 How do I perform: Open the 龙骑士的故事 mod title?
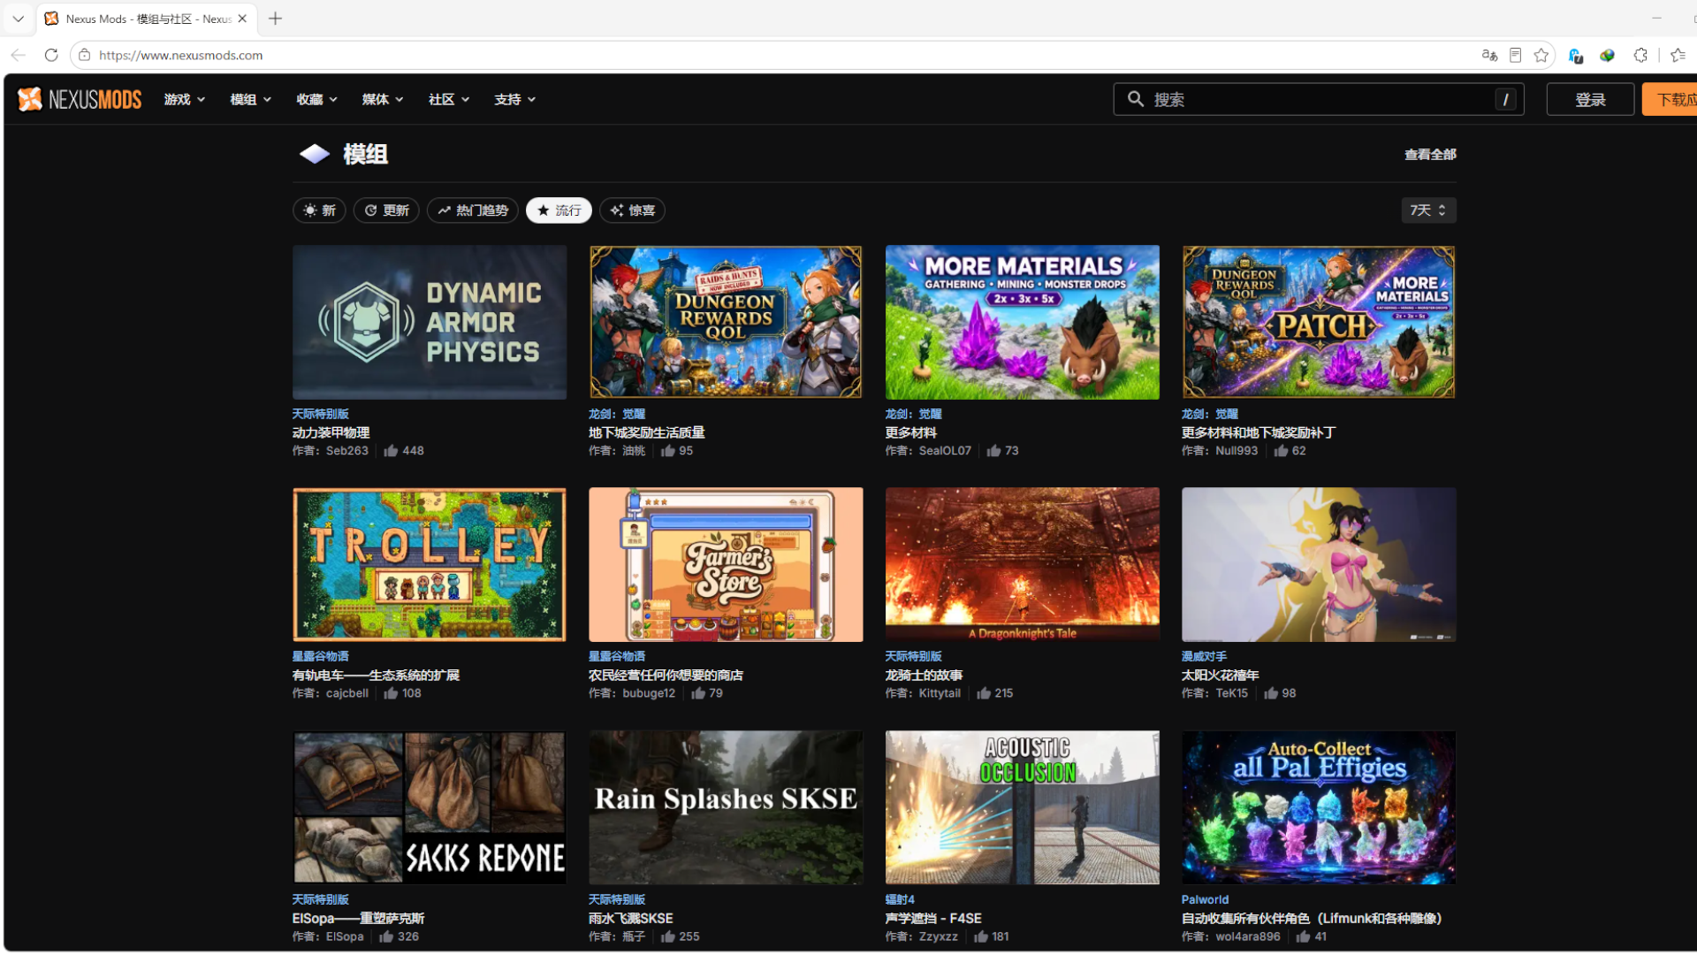[924, 676]
